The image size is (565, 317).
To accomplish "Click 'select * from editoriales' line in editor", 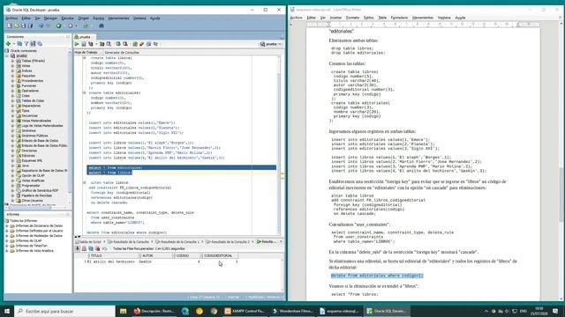I will [x=116, y=167].
